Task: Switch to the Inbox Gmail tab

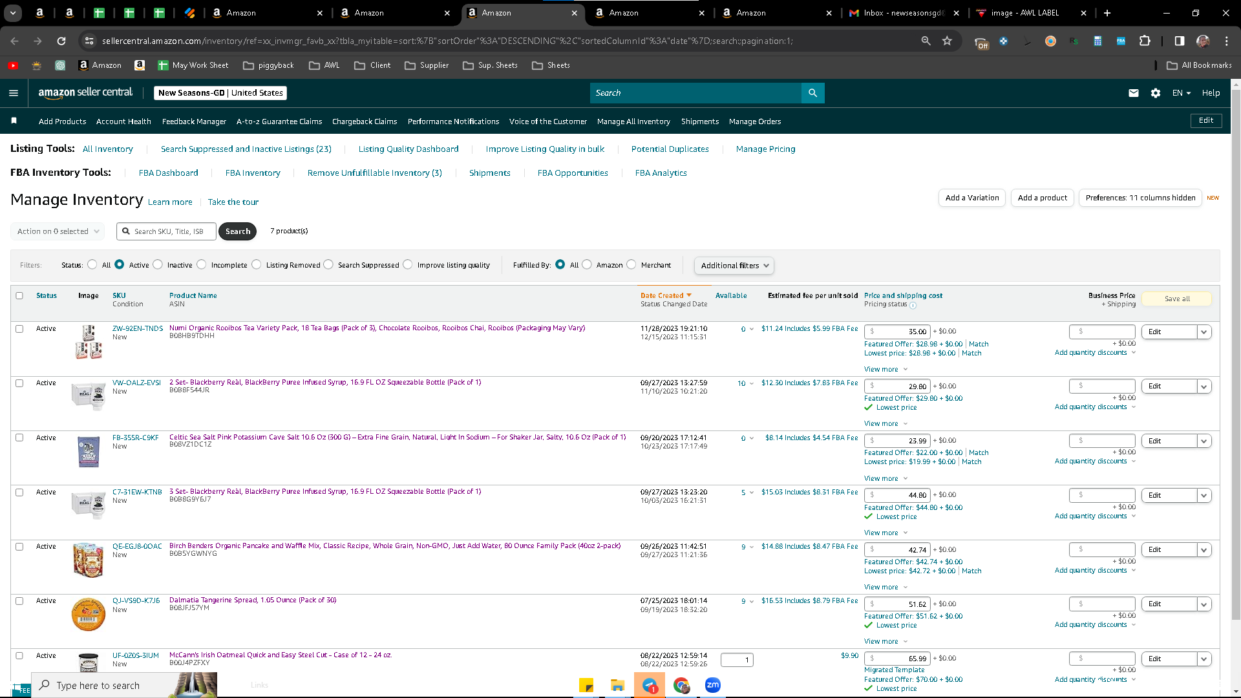Action: pos(904,13)
